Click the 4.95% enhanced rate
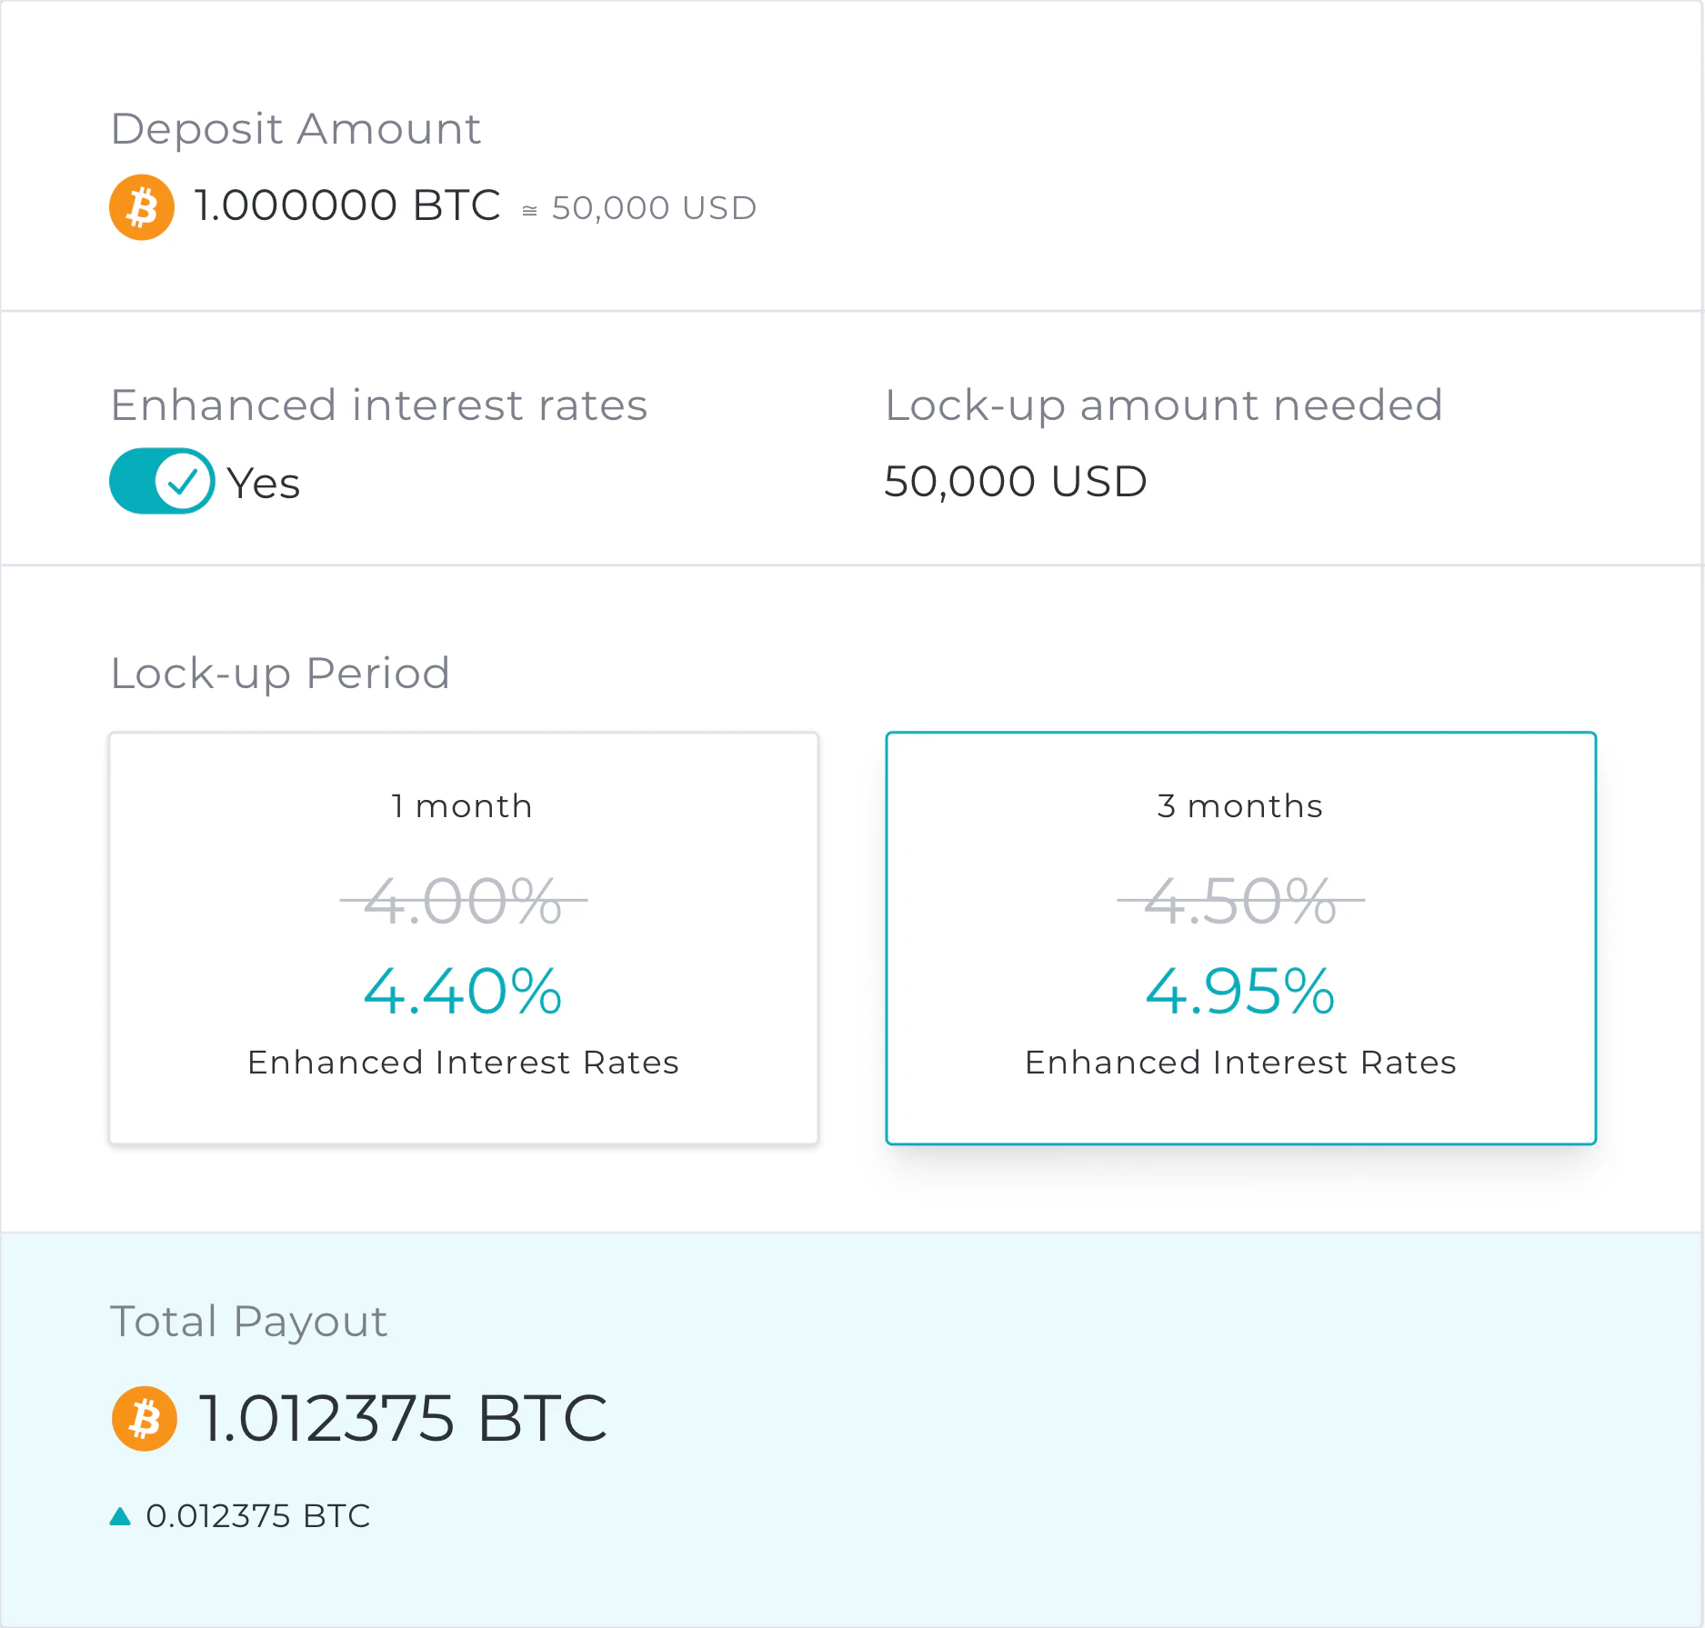The width and height of the screenshot is (1705, 1628). 1240,991
